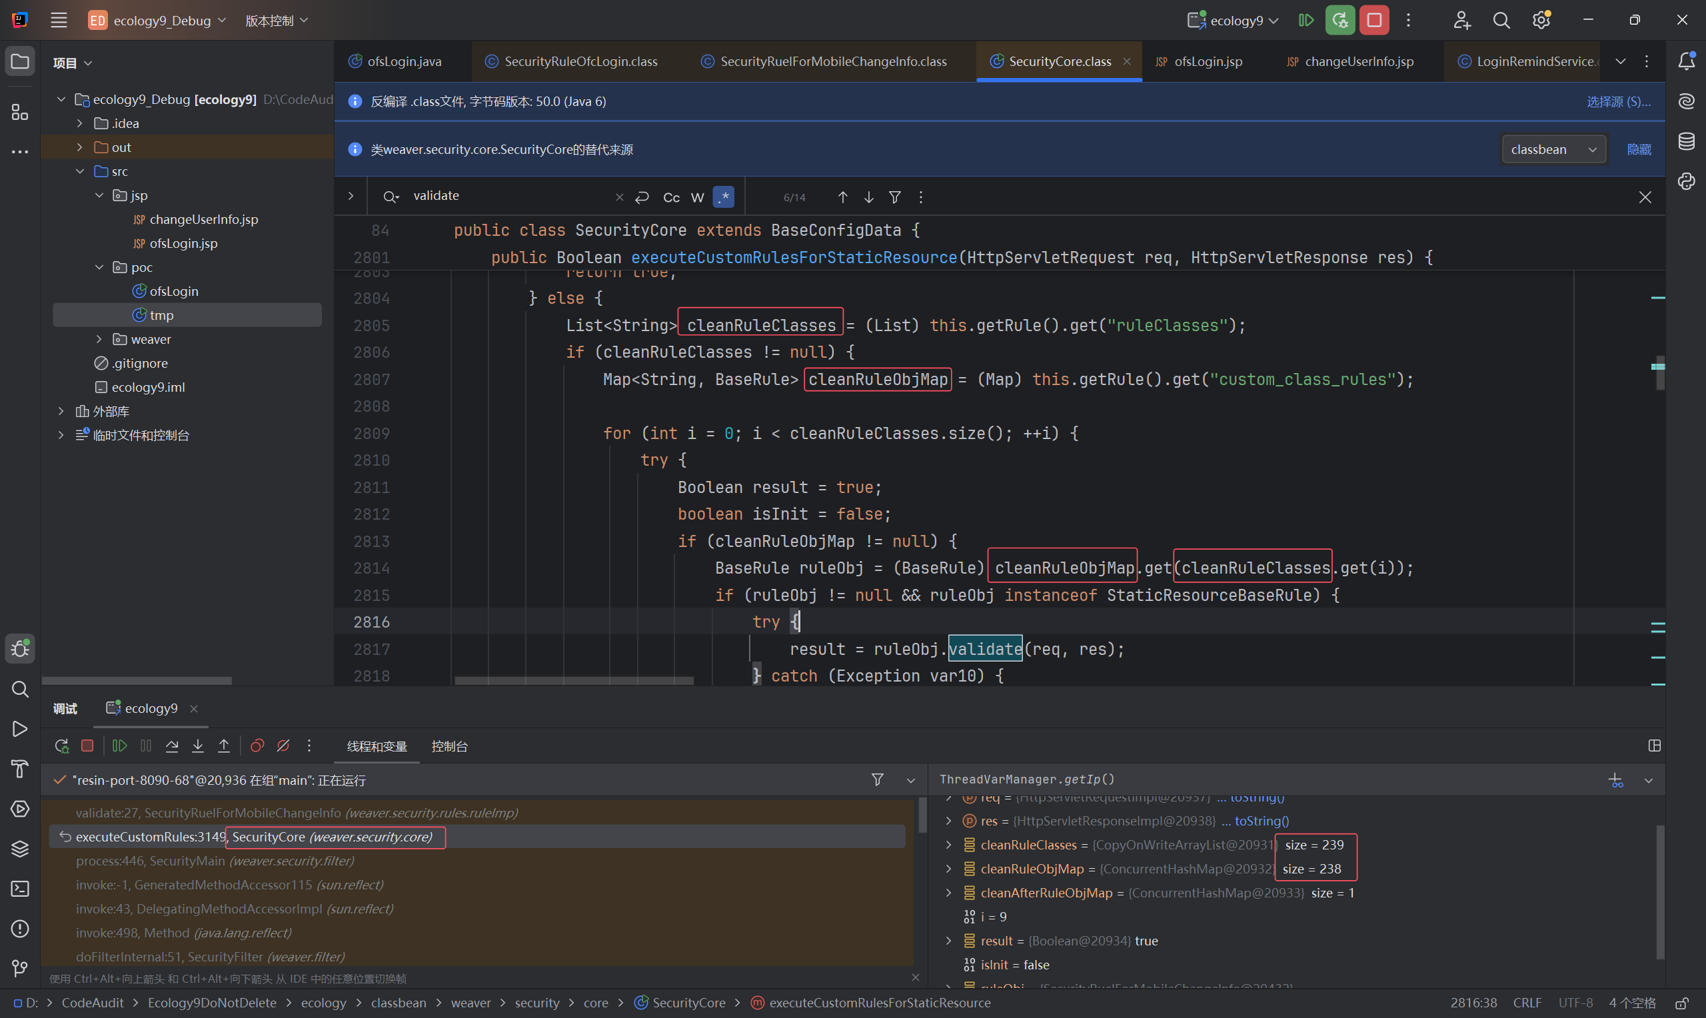Click the horizontal scrollbar in code editor
This screenshot has width=1706, height=1018.
(574, 680)
